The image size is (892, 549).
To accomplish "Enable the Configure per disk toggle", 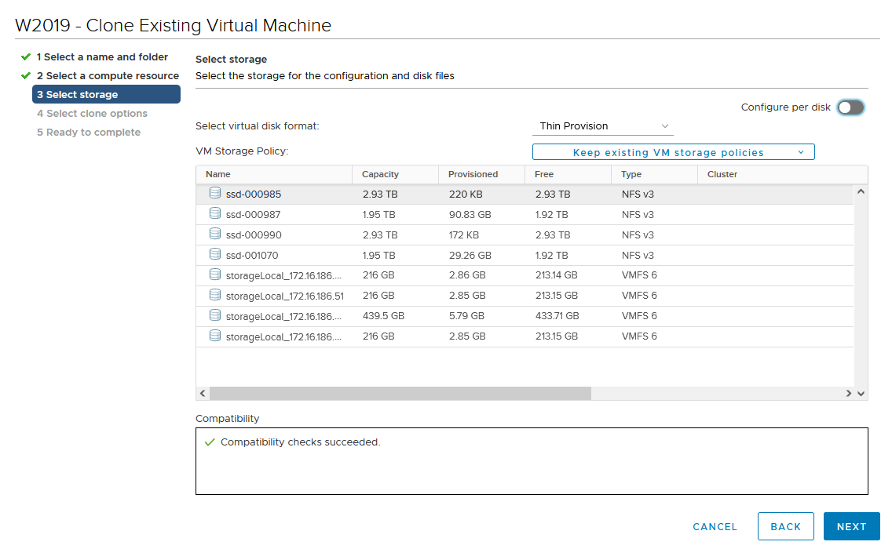I will (x=850, y=107).
